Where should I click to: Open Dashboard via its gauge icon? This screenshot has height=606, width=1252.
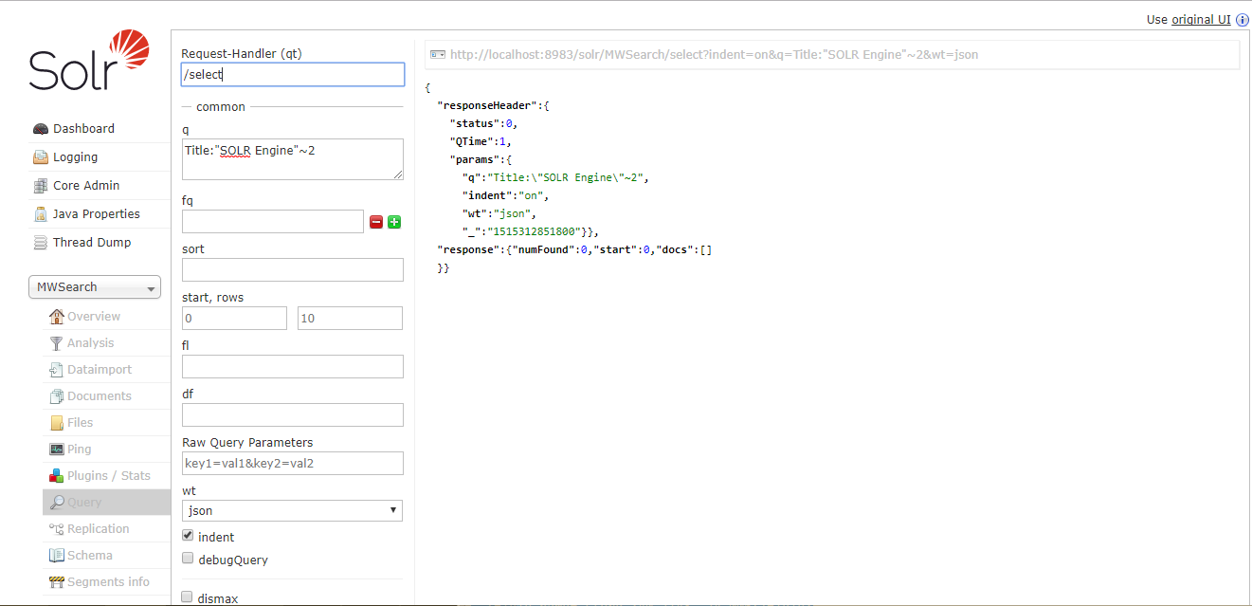coord(40,129)
